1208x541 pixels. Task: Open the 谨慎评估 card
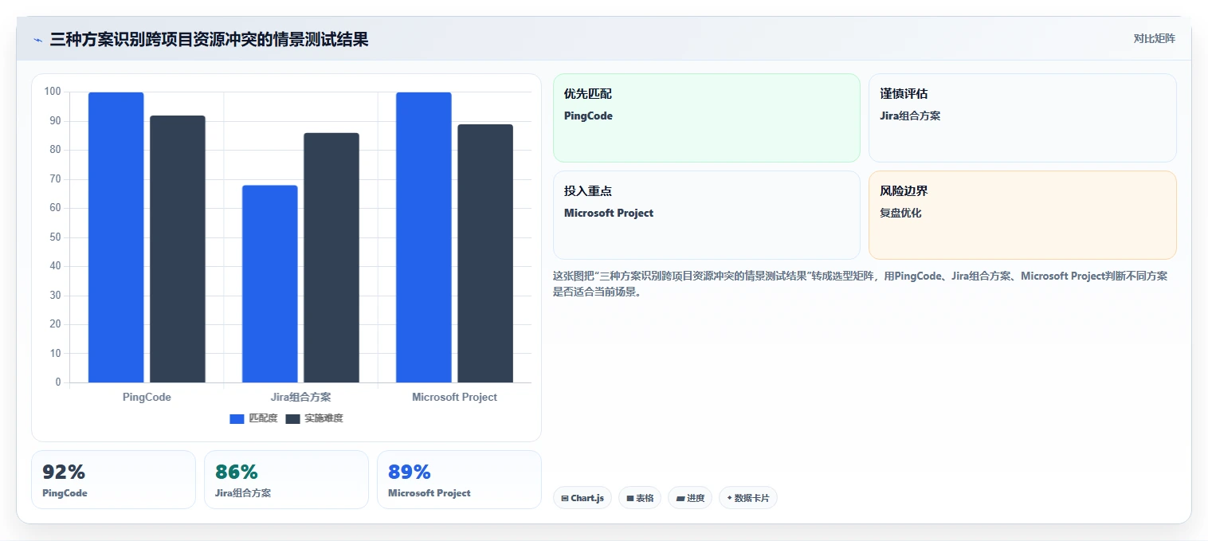(x=1022, y=118)
